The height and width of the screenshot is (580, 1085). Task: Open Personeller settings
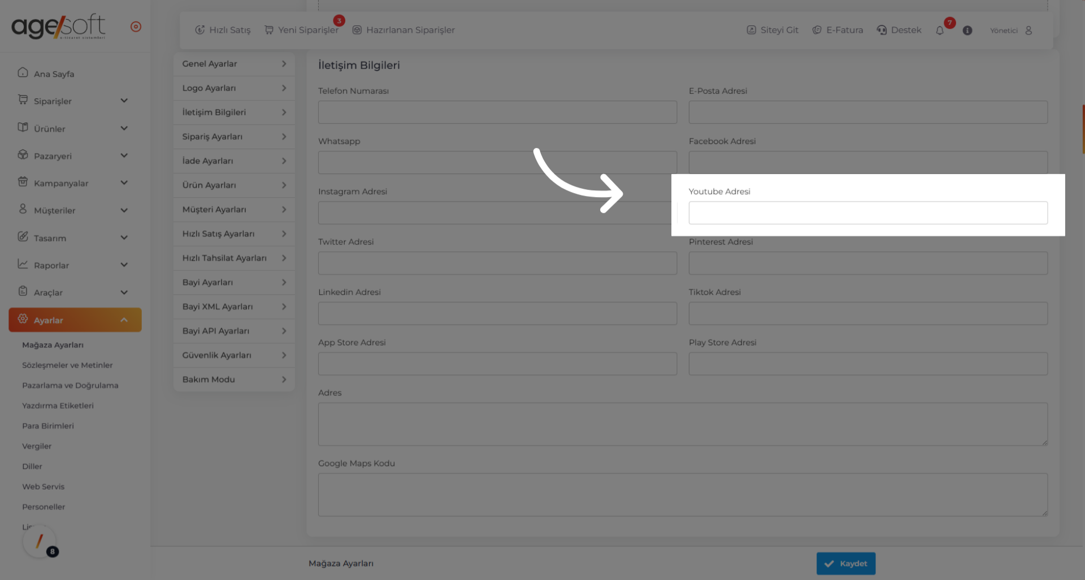pyautogui.click(x=44, y=507)
